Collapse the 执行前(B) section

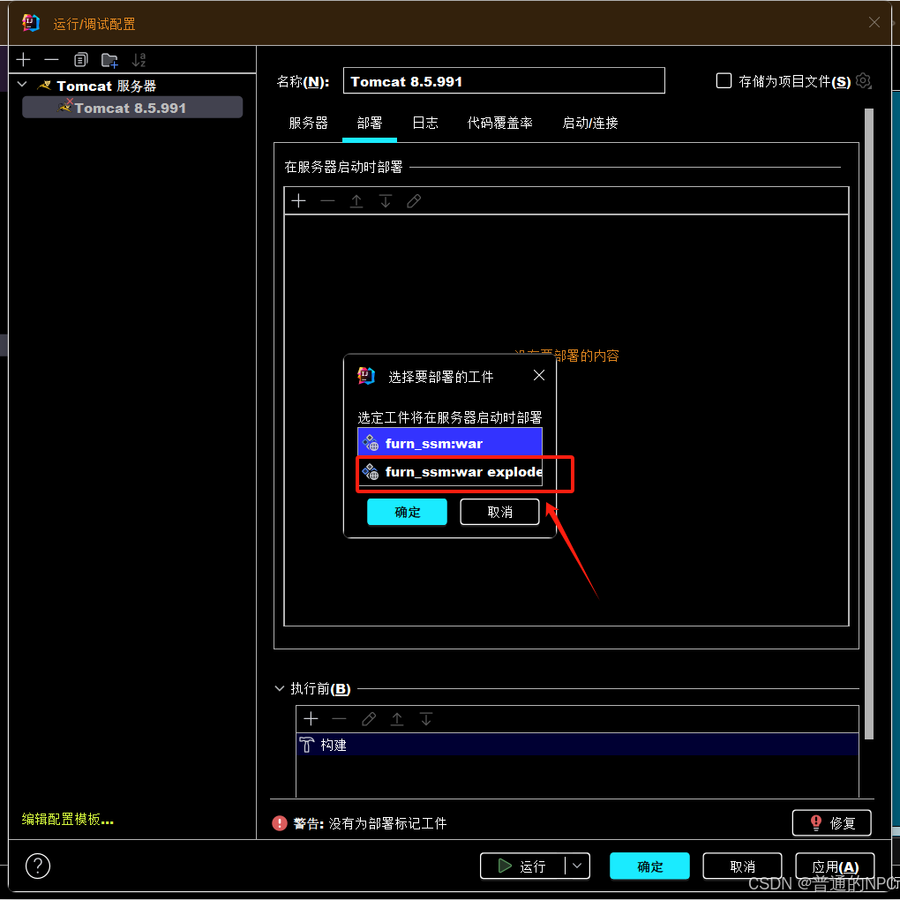(280, 688)
